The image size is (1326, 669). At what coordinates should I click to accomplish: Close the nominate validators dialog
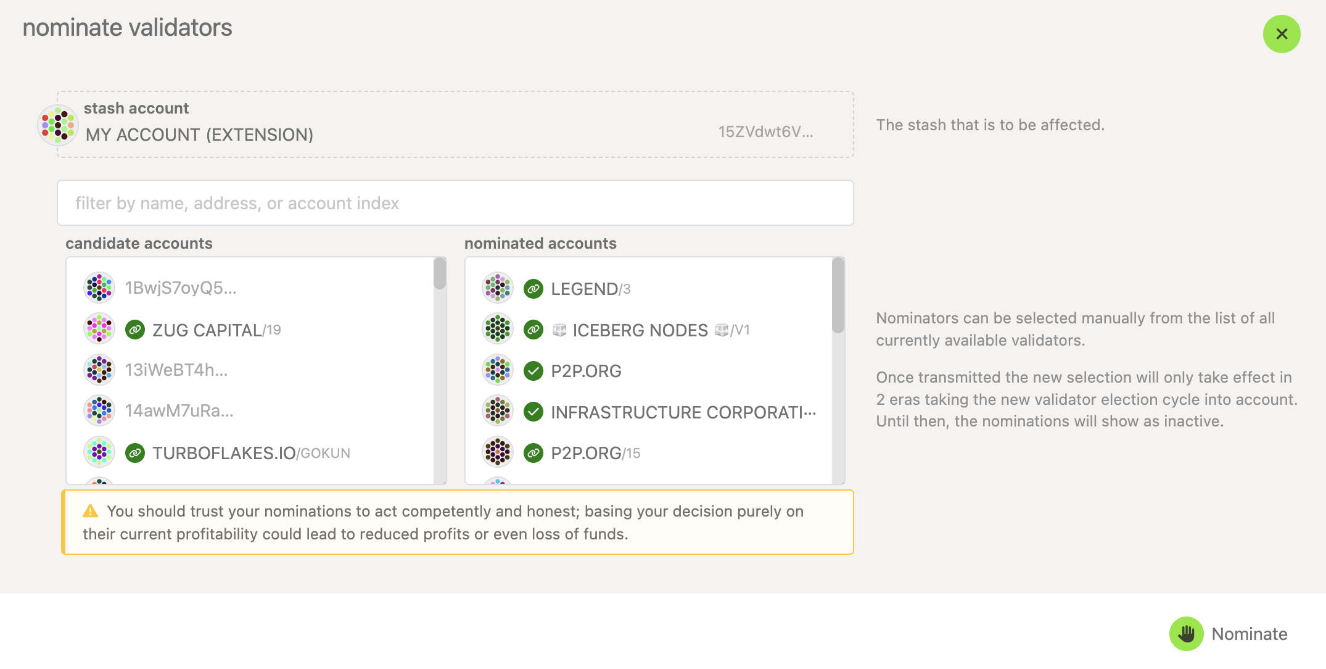1282,34
